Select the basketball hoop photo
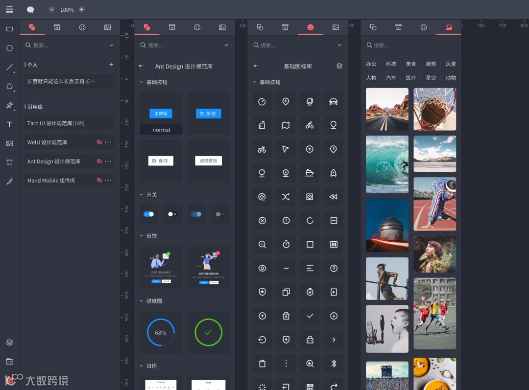The height and width of the screenshot is (390, 529). click(x=435, y=109)
